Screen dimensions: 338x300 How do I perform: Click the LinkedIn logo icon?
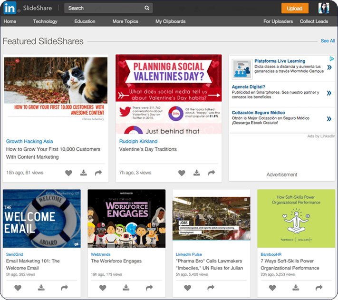(10, 8)
